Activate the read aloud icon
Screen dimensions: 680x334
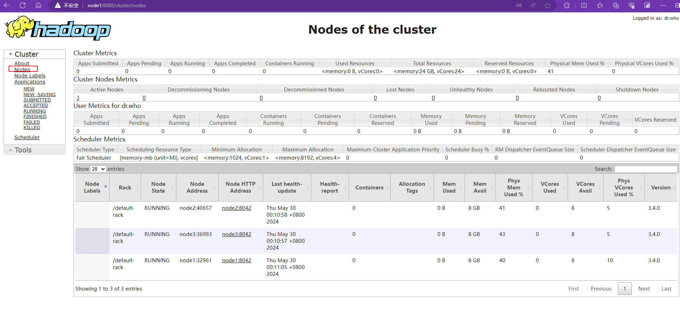[x=533, y=5]
